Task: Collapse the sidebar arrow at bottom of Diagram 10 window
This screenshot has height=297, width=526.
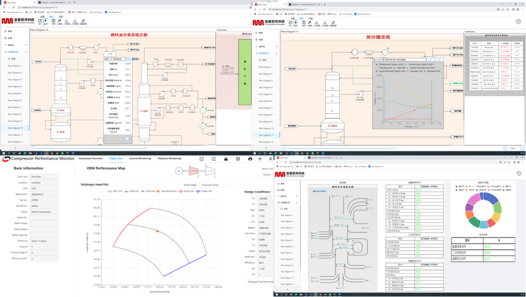Action: tap(16, 148)
